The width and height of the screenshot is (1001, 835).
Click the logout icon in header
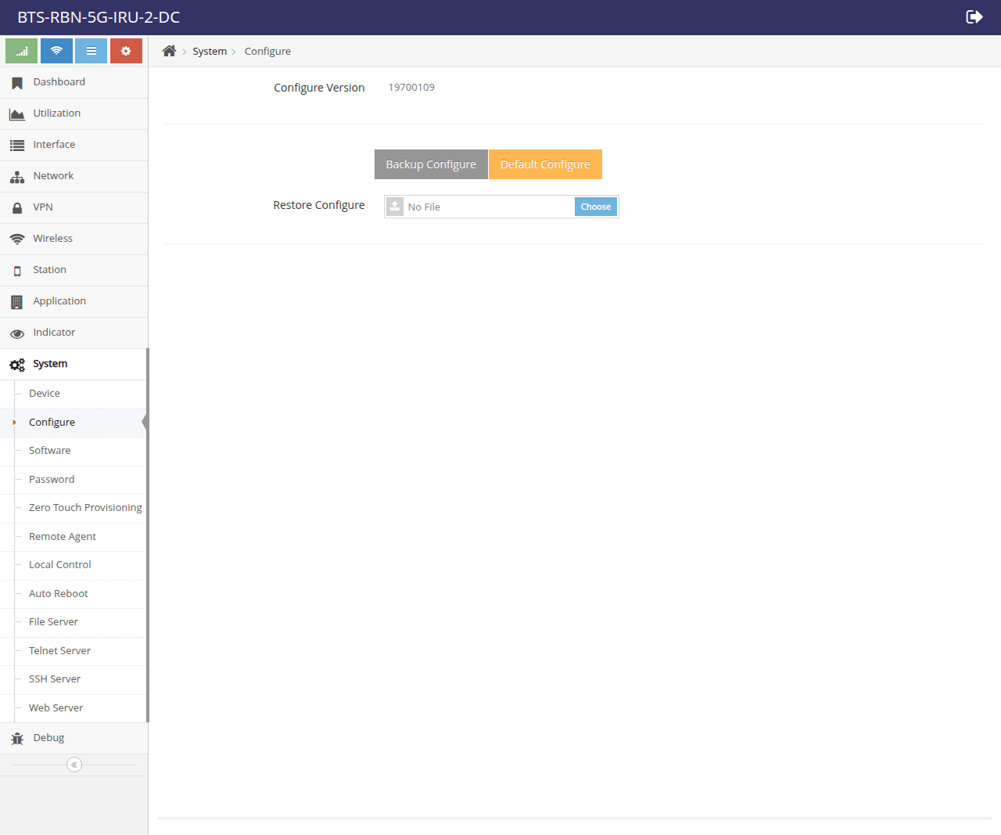tap(974, 17)
